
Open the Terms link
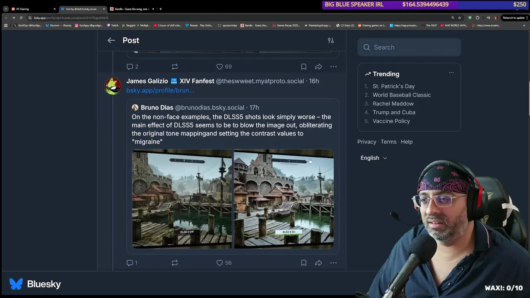(x=388, y=142)
